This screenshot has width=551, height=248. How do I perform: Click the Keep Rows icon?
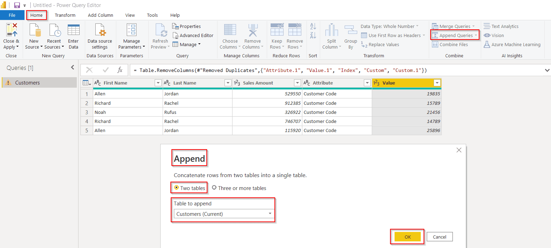tap(277, 30)
